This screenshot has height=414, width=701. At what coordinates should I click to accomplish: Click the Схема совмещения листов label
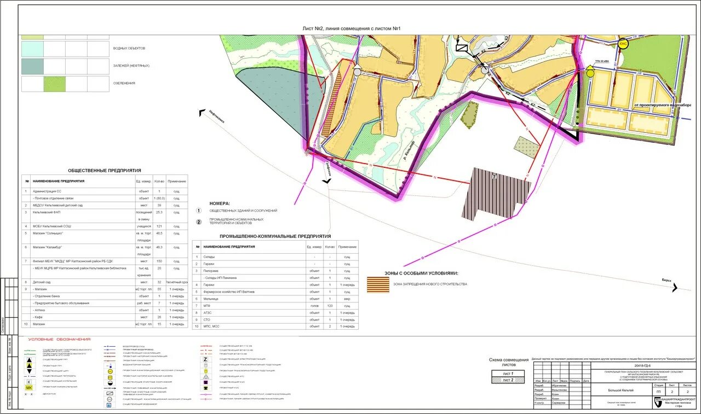[x=509, y=361]
